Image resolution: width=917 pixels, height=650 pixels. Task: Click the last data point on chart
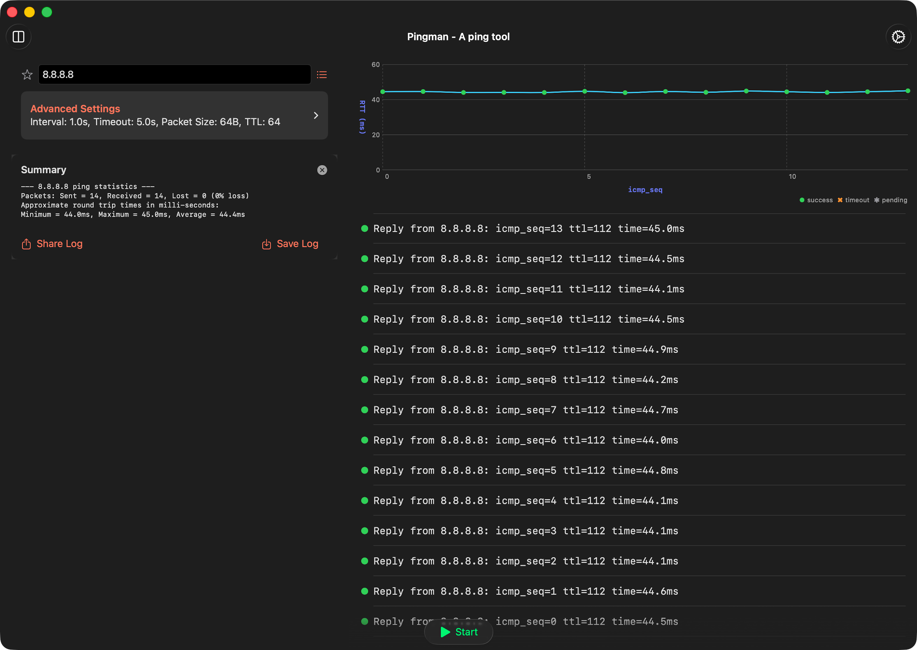point(908,91)
